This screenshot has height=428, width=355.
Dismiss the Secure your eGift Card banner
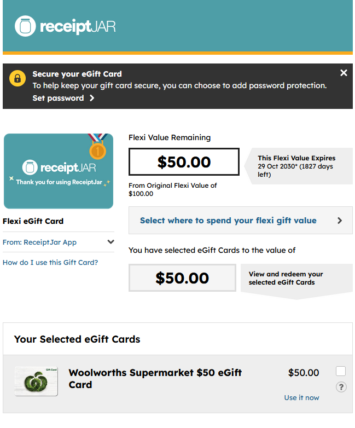[x=344, y=73]
